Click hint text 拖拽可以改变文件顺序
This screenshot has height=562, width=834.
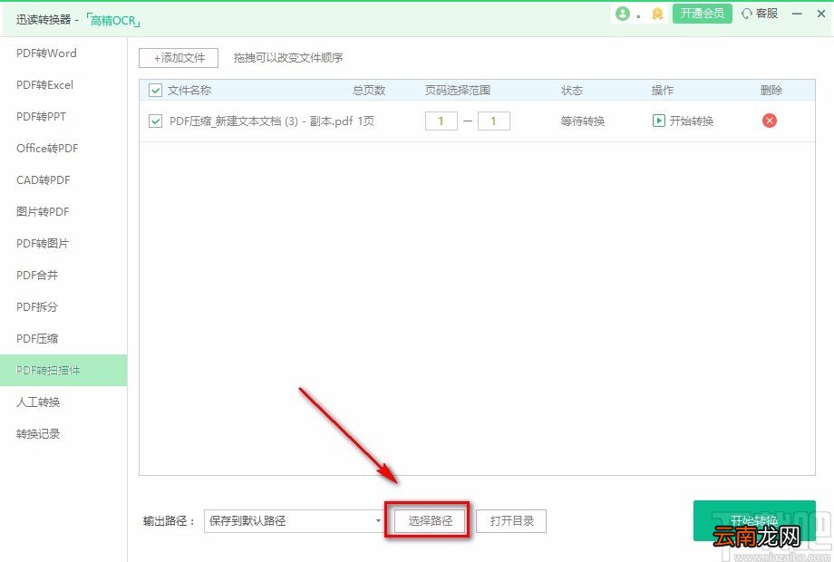pyautogui.click(x=288, y=57)
